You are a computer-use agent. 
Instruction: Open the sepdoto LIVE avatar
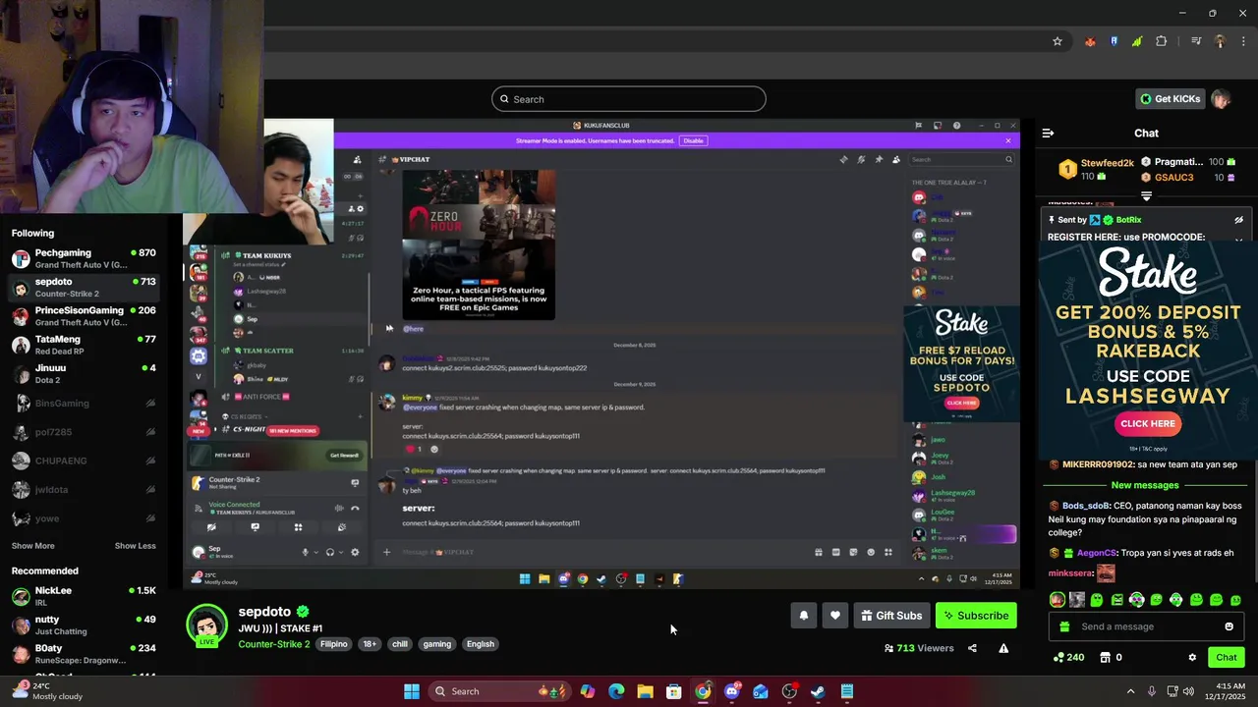coord(207,625)
